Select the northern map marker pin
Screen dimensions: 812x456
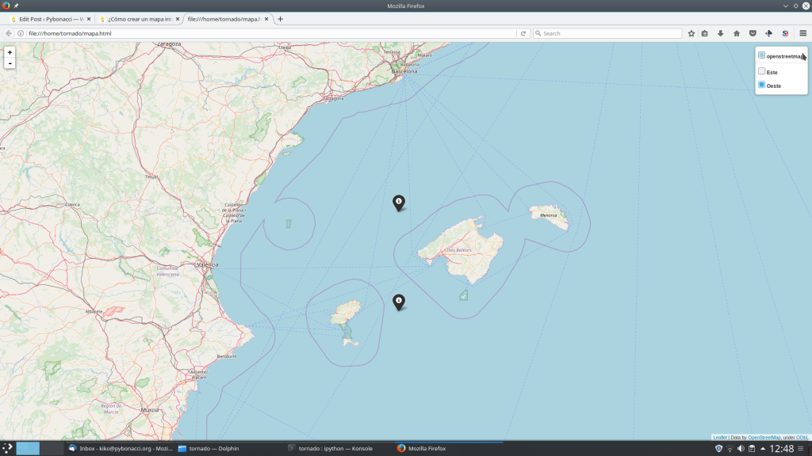(399, 203)
